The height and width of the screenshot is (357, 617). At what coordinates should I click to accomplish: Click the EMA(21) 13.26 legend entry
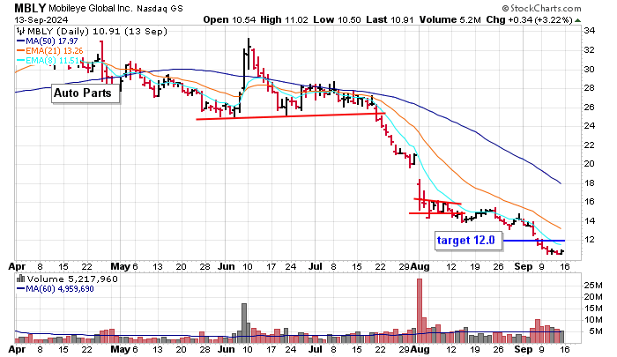49,51
